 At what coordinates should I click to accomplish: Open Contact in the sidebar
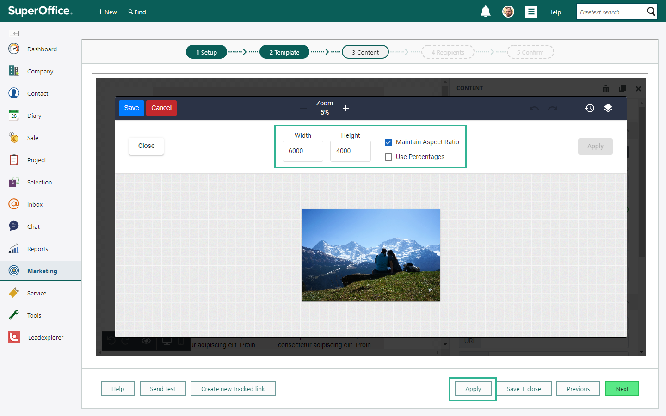(x=37, y=93)
